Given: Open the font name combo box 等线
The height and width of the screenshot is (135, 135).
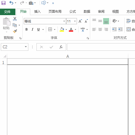Looking at the screenshot, I should [x=45, y=21].
